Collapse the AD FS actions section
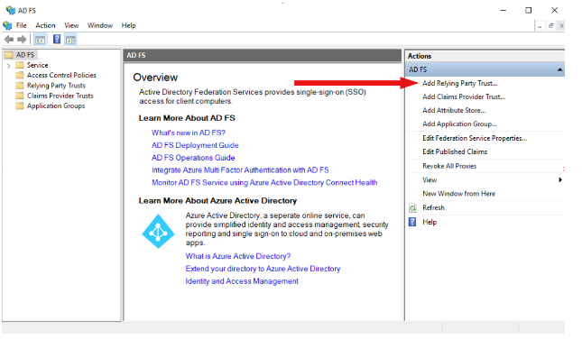Image resolution: width=582 pixels, height=339 pixels. click(x=559, y=69)
